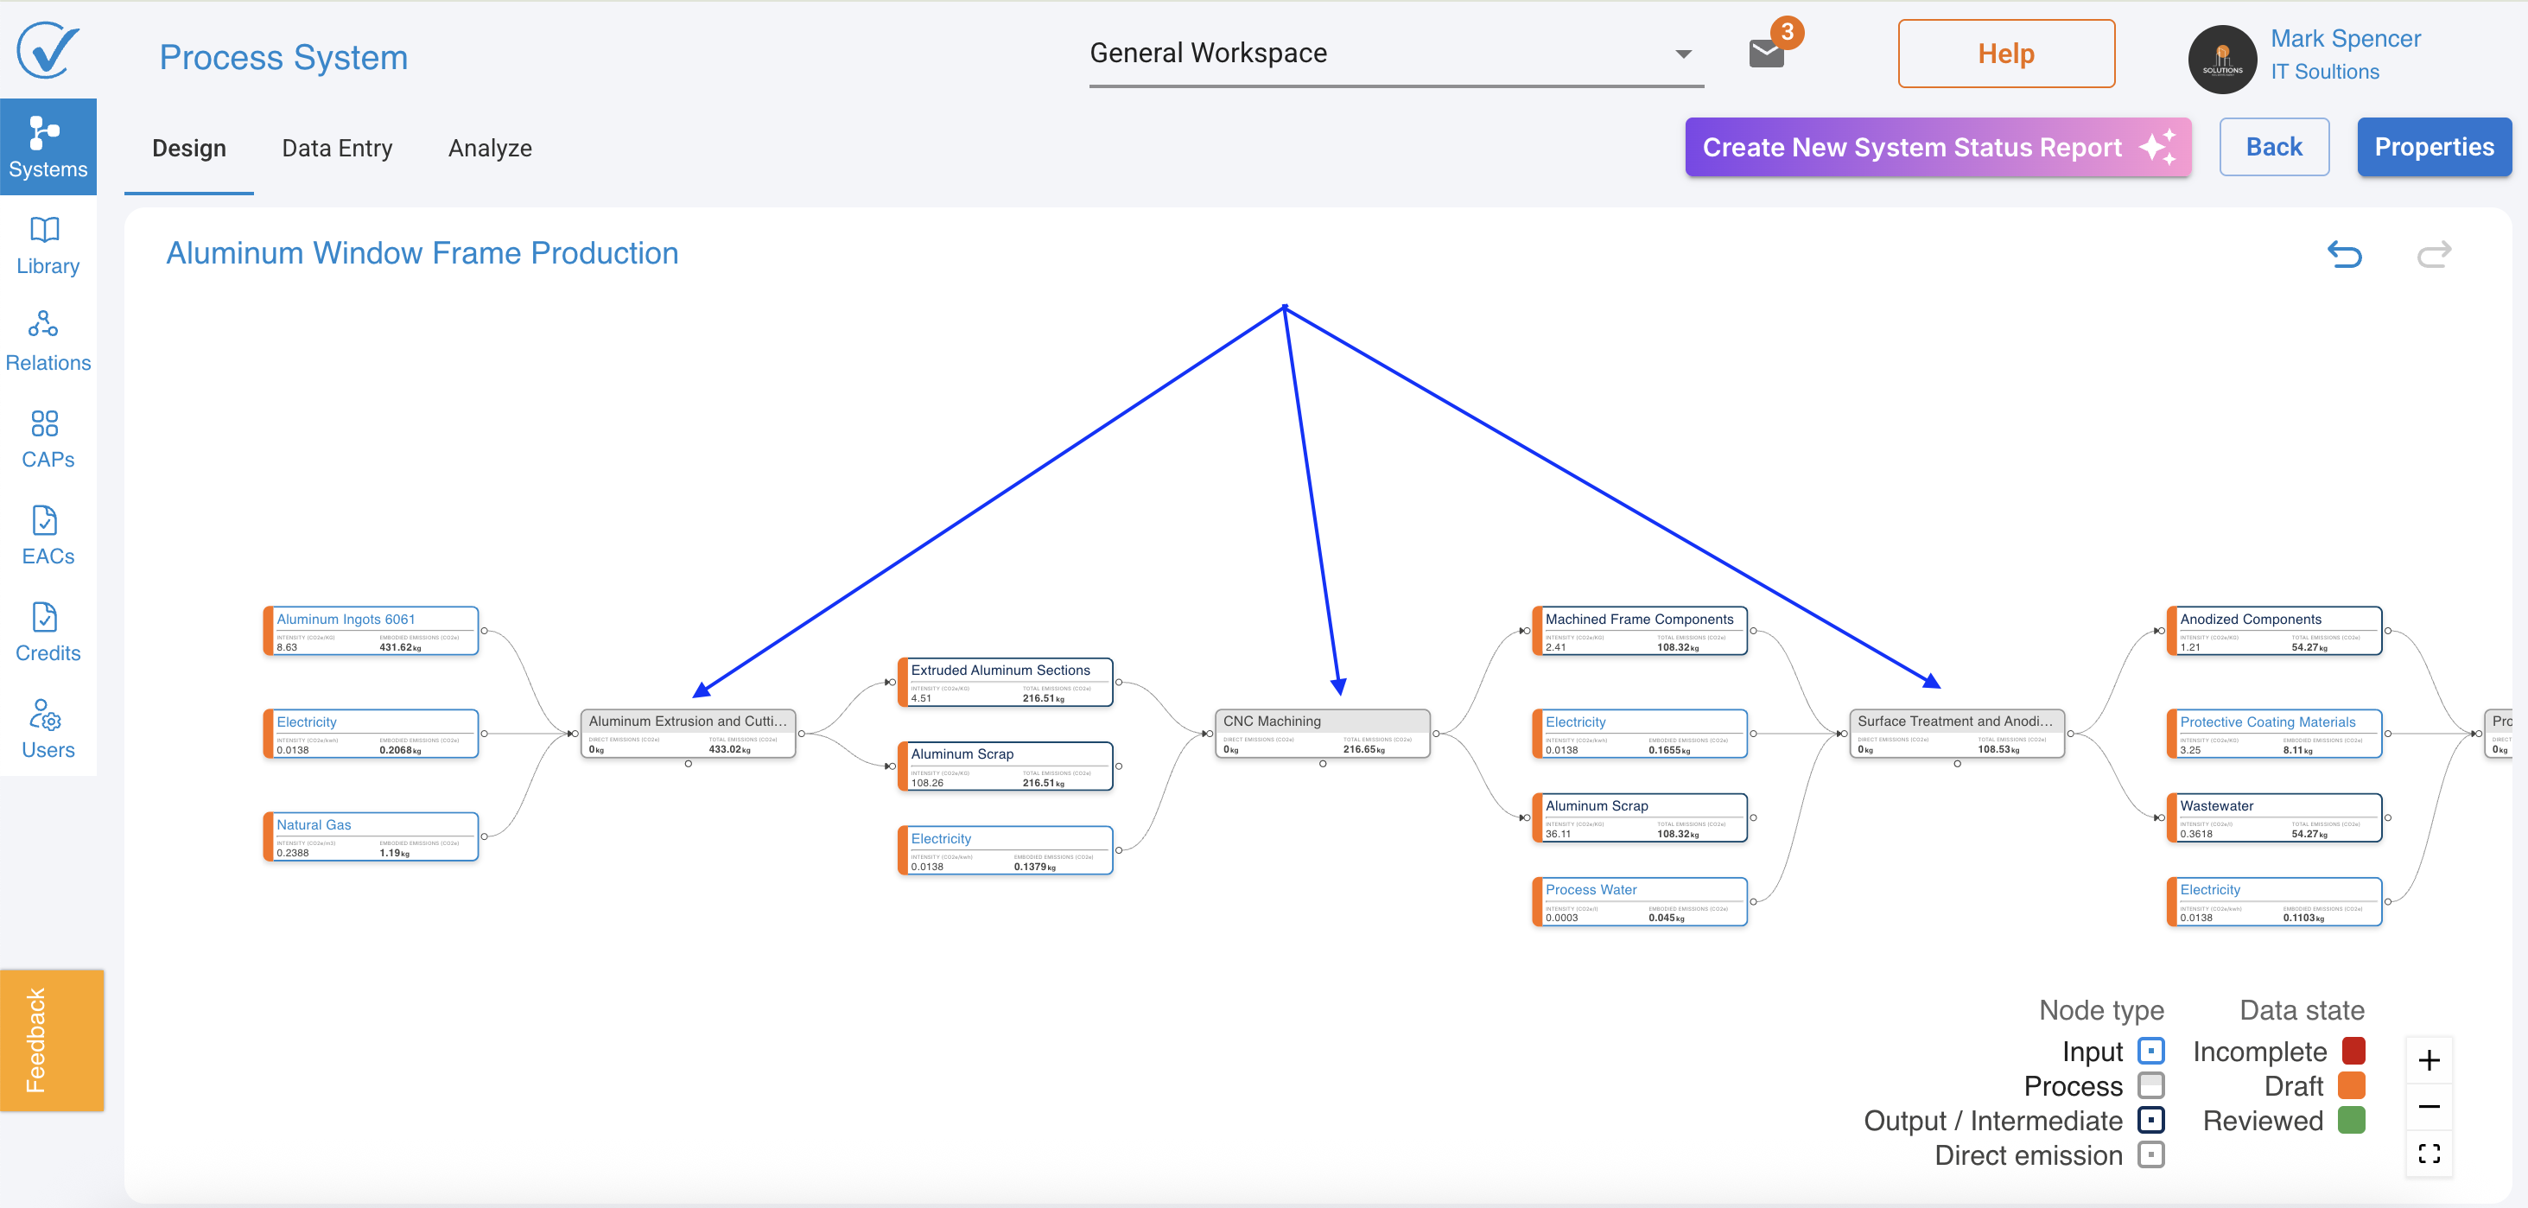Click the Back button
This screenshot has height=1208, width=2528.
click(2273, 147)
